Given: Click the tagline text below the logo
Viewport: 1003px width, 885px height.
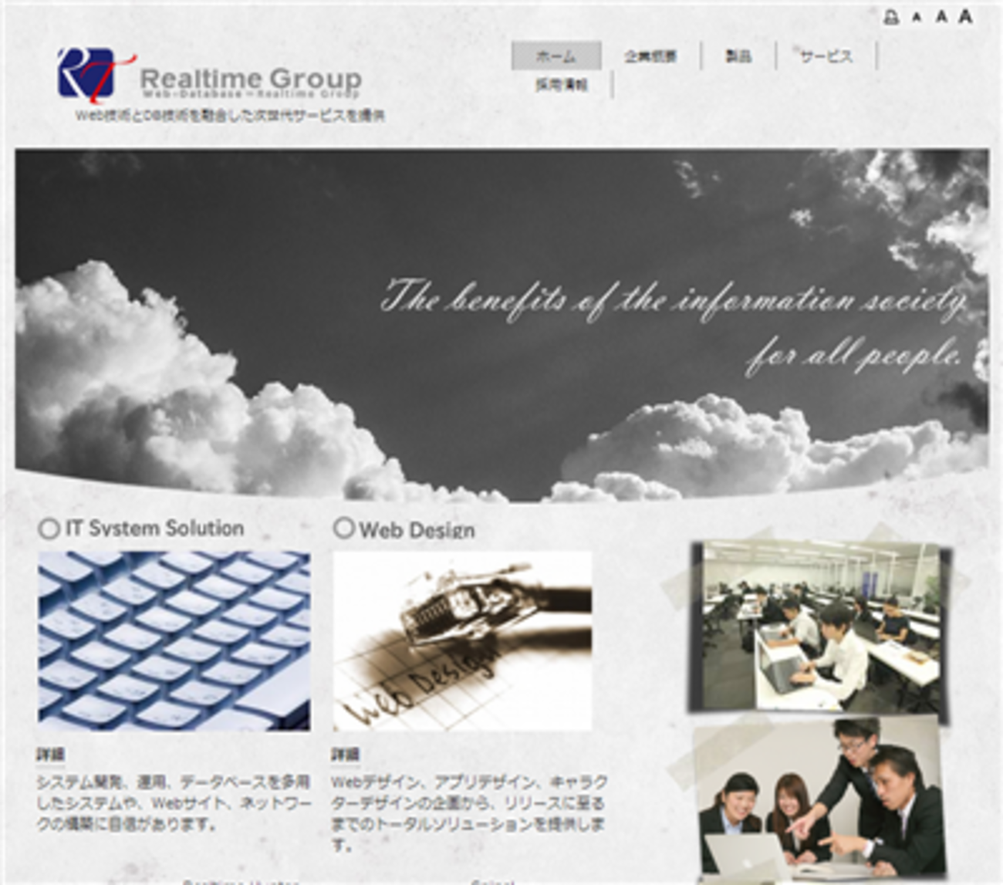Looking at the screenshot, I should coord(230,116).
